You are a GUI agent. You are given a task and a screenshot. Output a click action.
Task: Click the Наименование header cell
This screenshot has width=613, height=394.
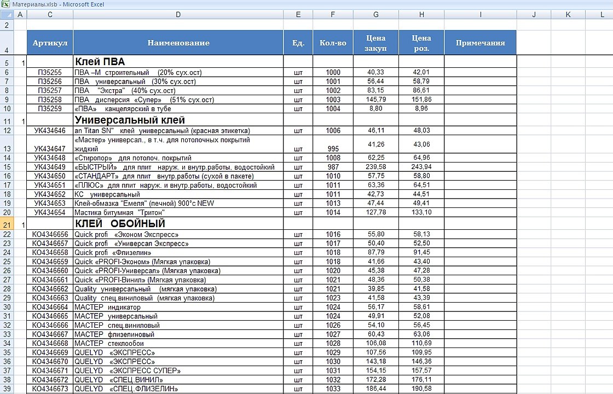178,43
